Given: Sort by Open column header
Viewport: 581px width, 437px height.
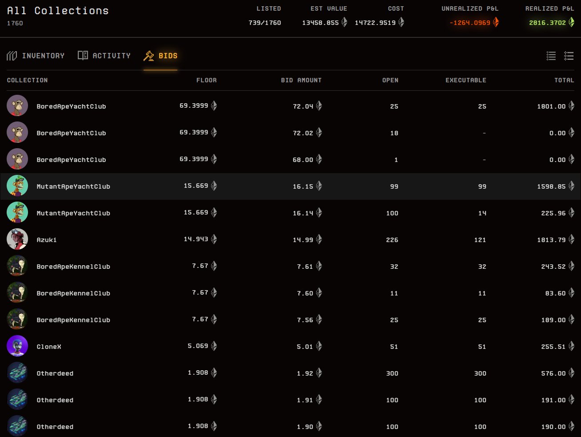Looking at the screenshot, I should point(390,80).
